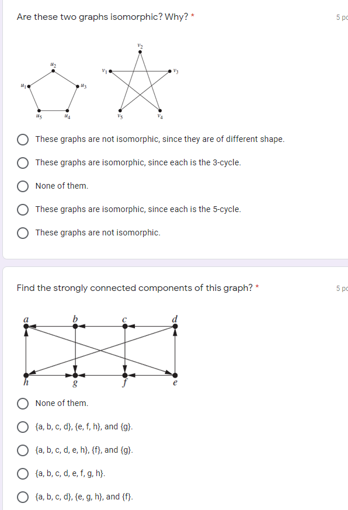Click the directed graph image with vertices a through h
This screenshot has width=348, height=510.
click(99, 348)
